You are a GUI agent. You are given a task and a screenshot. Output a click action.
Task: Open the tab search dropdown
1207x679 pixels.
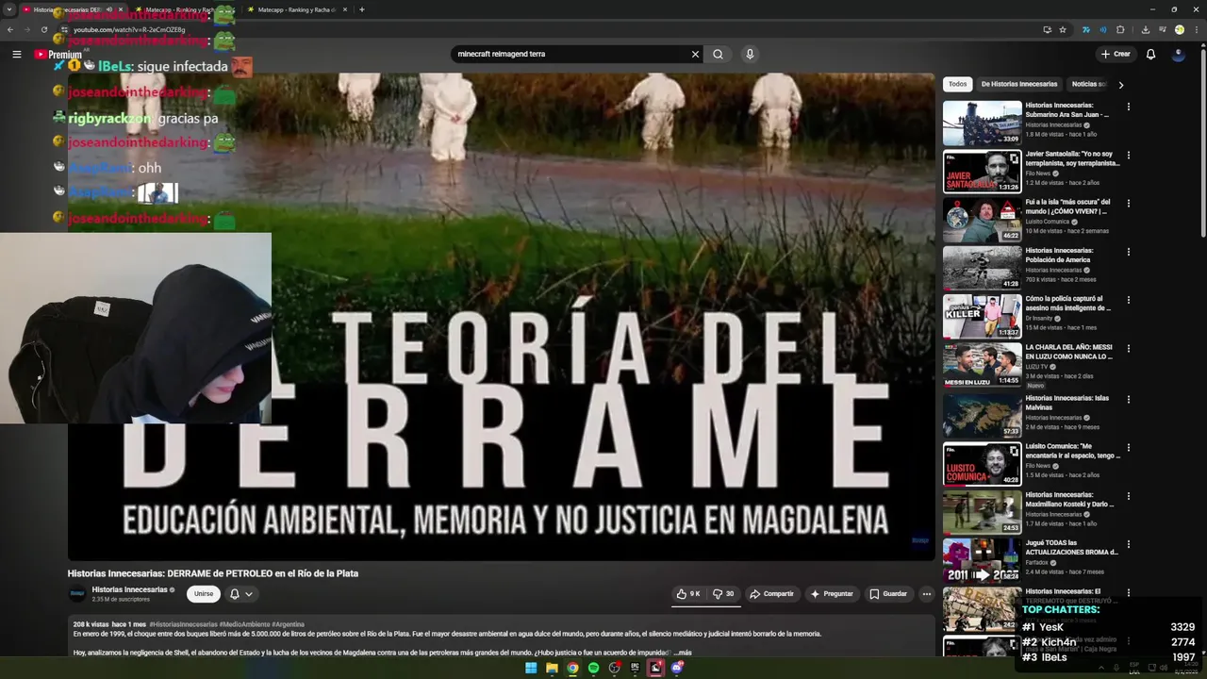(9, 9)
